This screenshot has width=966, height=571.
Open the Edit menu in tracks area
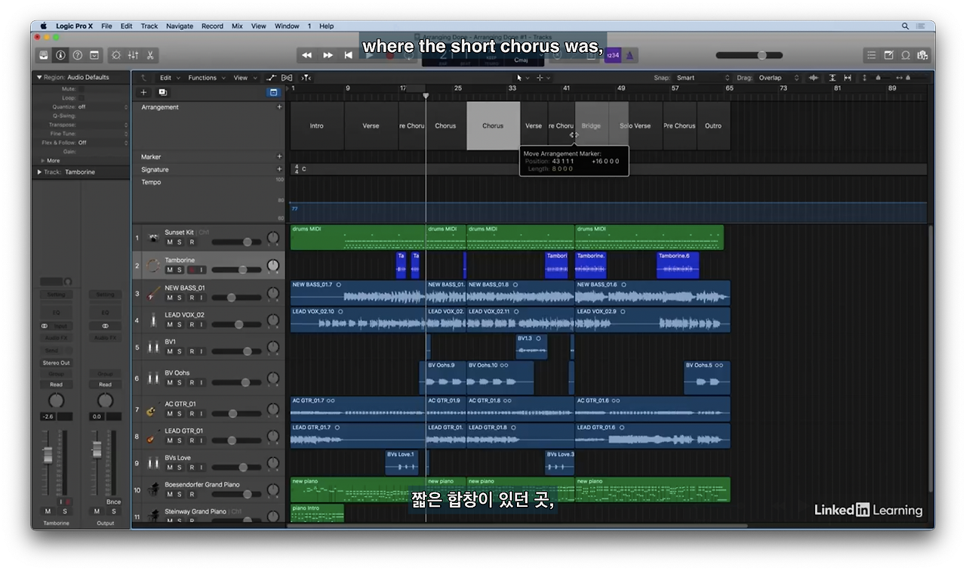(x=169, y=78)
